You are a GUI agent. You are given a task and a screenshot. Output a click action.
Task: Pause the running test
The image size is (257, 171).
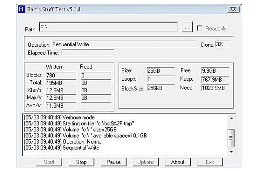coord(113,162)
